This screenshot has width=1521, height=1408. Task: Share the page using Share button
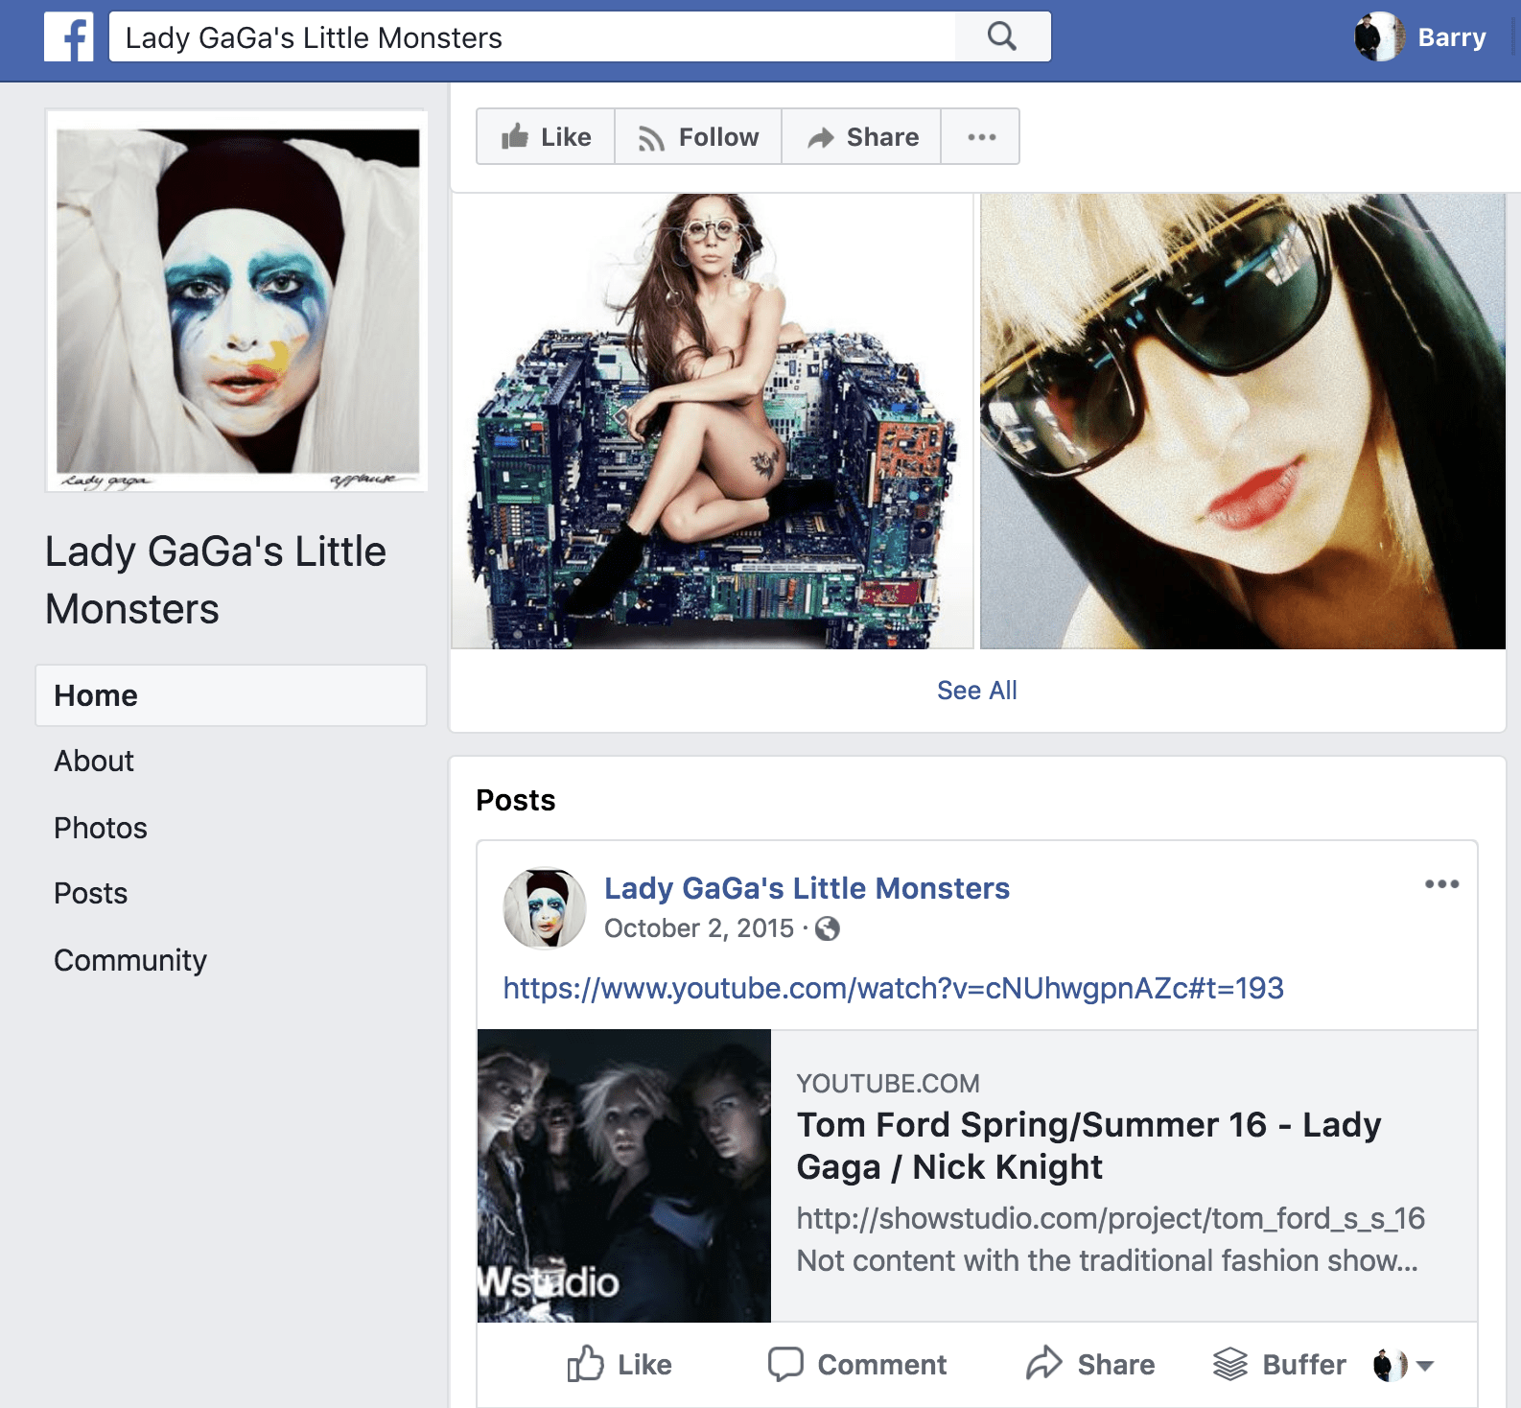pyautogui.click(x=861, y=136)
